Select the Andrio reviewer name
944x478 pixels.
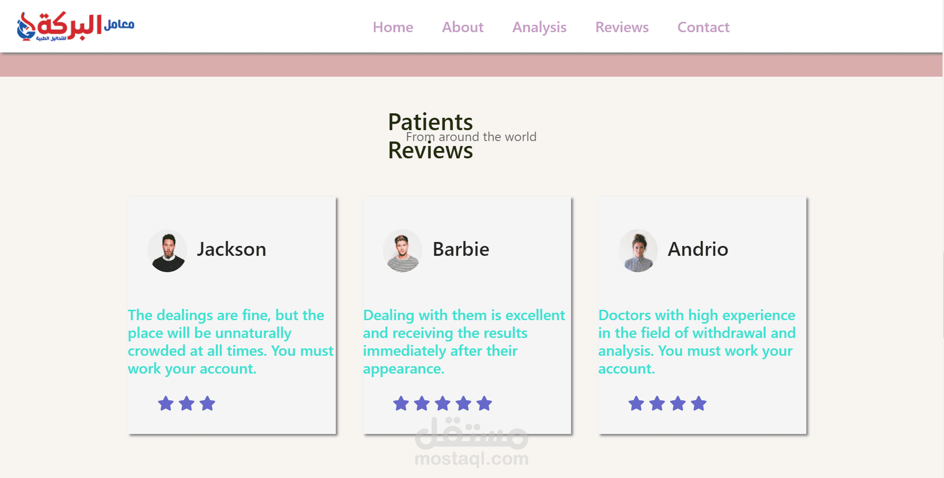click(x=698, y=249)
